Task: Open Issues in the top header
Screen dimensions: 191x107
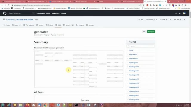Action: coord(48,13)
